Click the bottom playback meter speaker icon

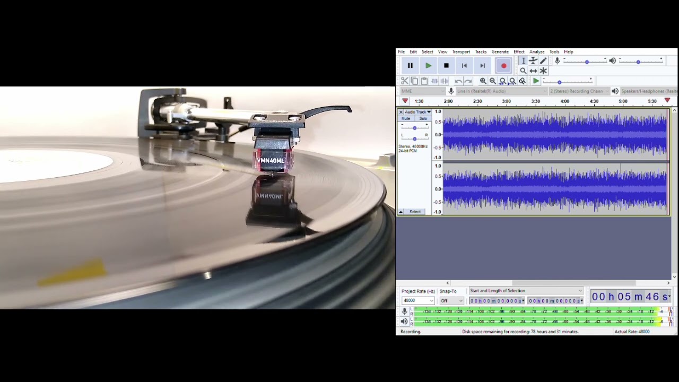(x=404, y=321)
